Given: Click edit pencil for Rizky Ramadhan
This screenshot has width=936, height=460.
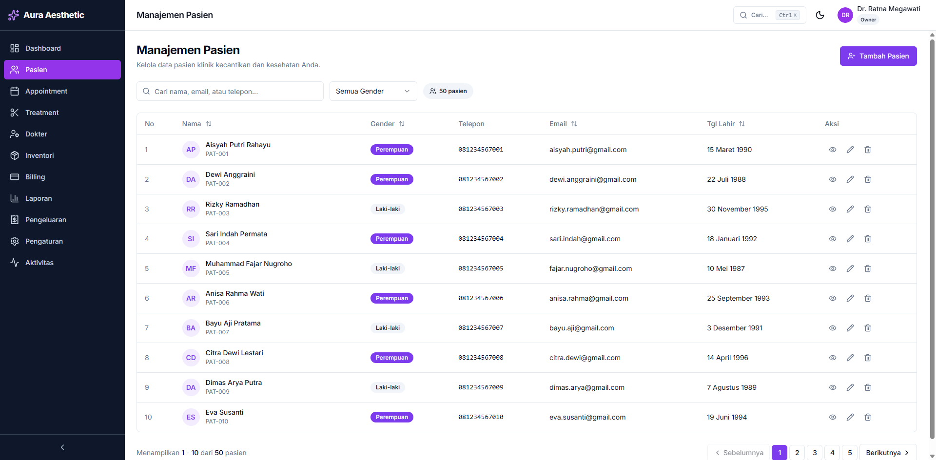Looking at the screenshot, I should tap(850, 209).
